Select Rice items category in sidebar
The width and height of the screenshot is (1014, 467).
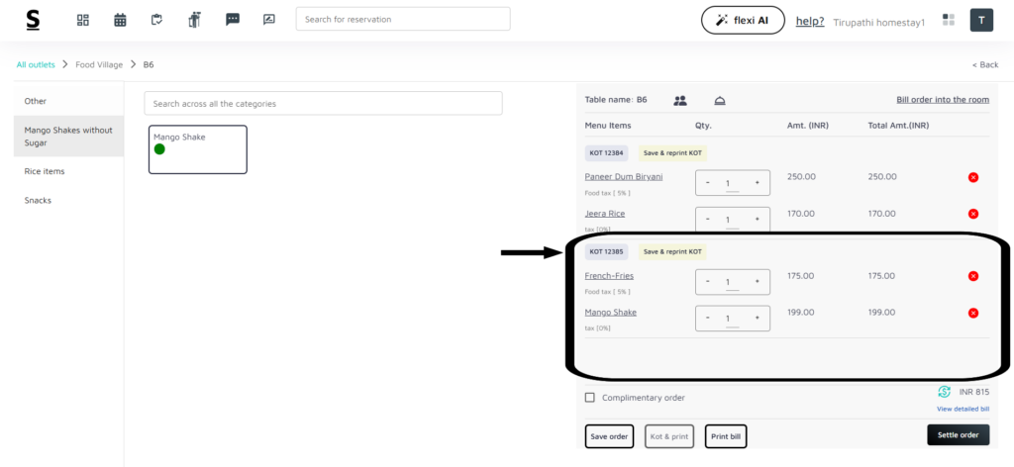pos(45,171)
